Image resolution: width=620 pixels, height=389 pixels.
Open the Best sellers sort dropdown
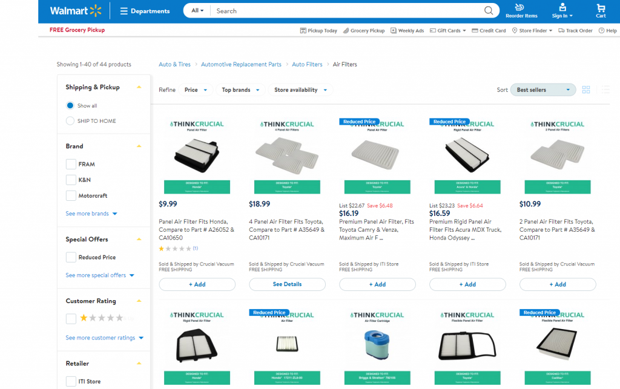[x=543, y=90]
